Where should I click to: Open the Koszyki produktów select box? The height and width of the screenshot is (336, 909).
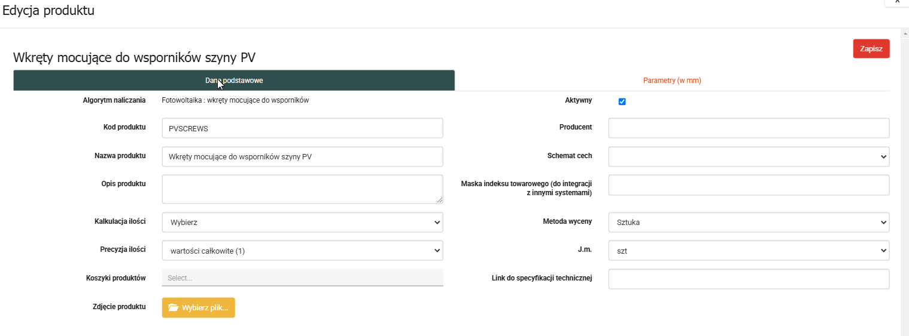[x=302, y=278]
